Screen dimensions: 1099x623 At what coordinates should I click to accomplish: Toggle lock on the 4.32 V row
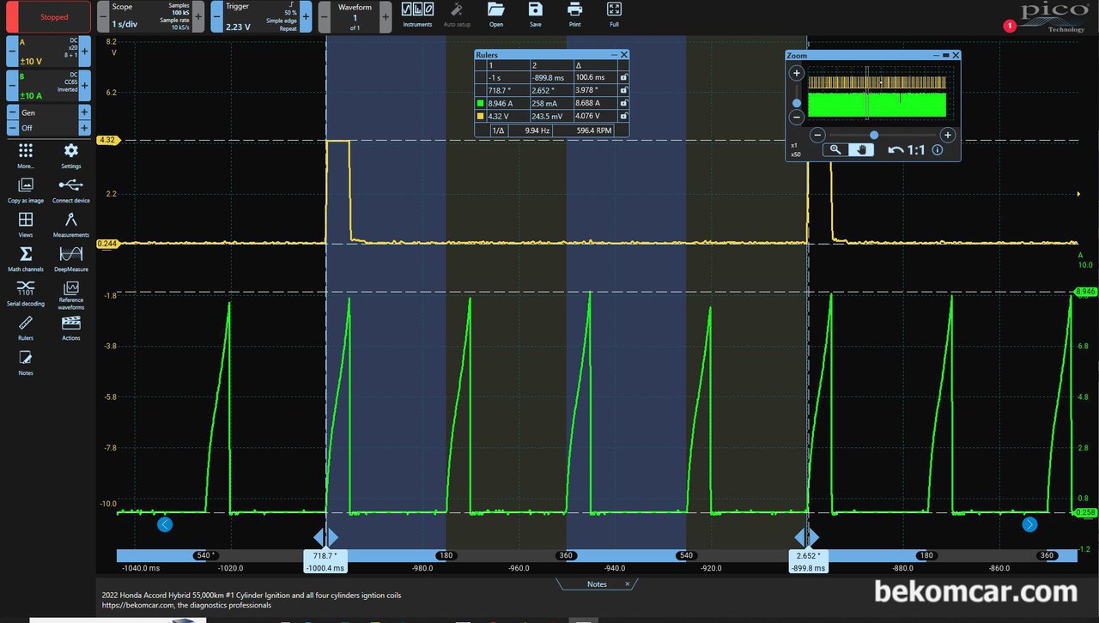(623, 116)
